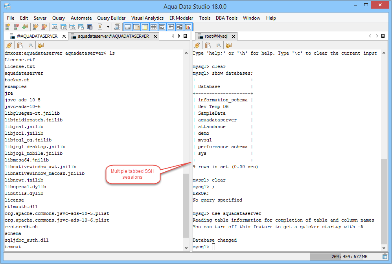This screenshot has height=264, width=392.
Task: Click the Disconnect plug icon with red minus
Action: coord(44,27)
